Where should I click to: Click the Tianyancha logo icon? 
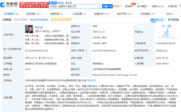(3, 5)
